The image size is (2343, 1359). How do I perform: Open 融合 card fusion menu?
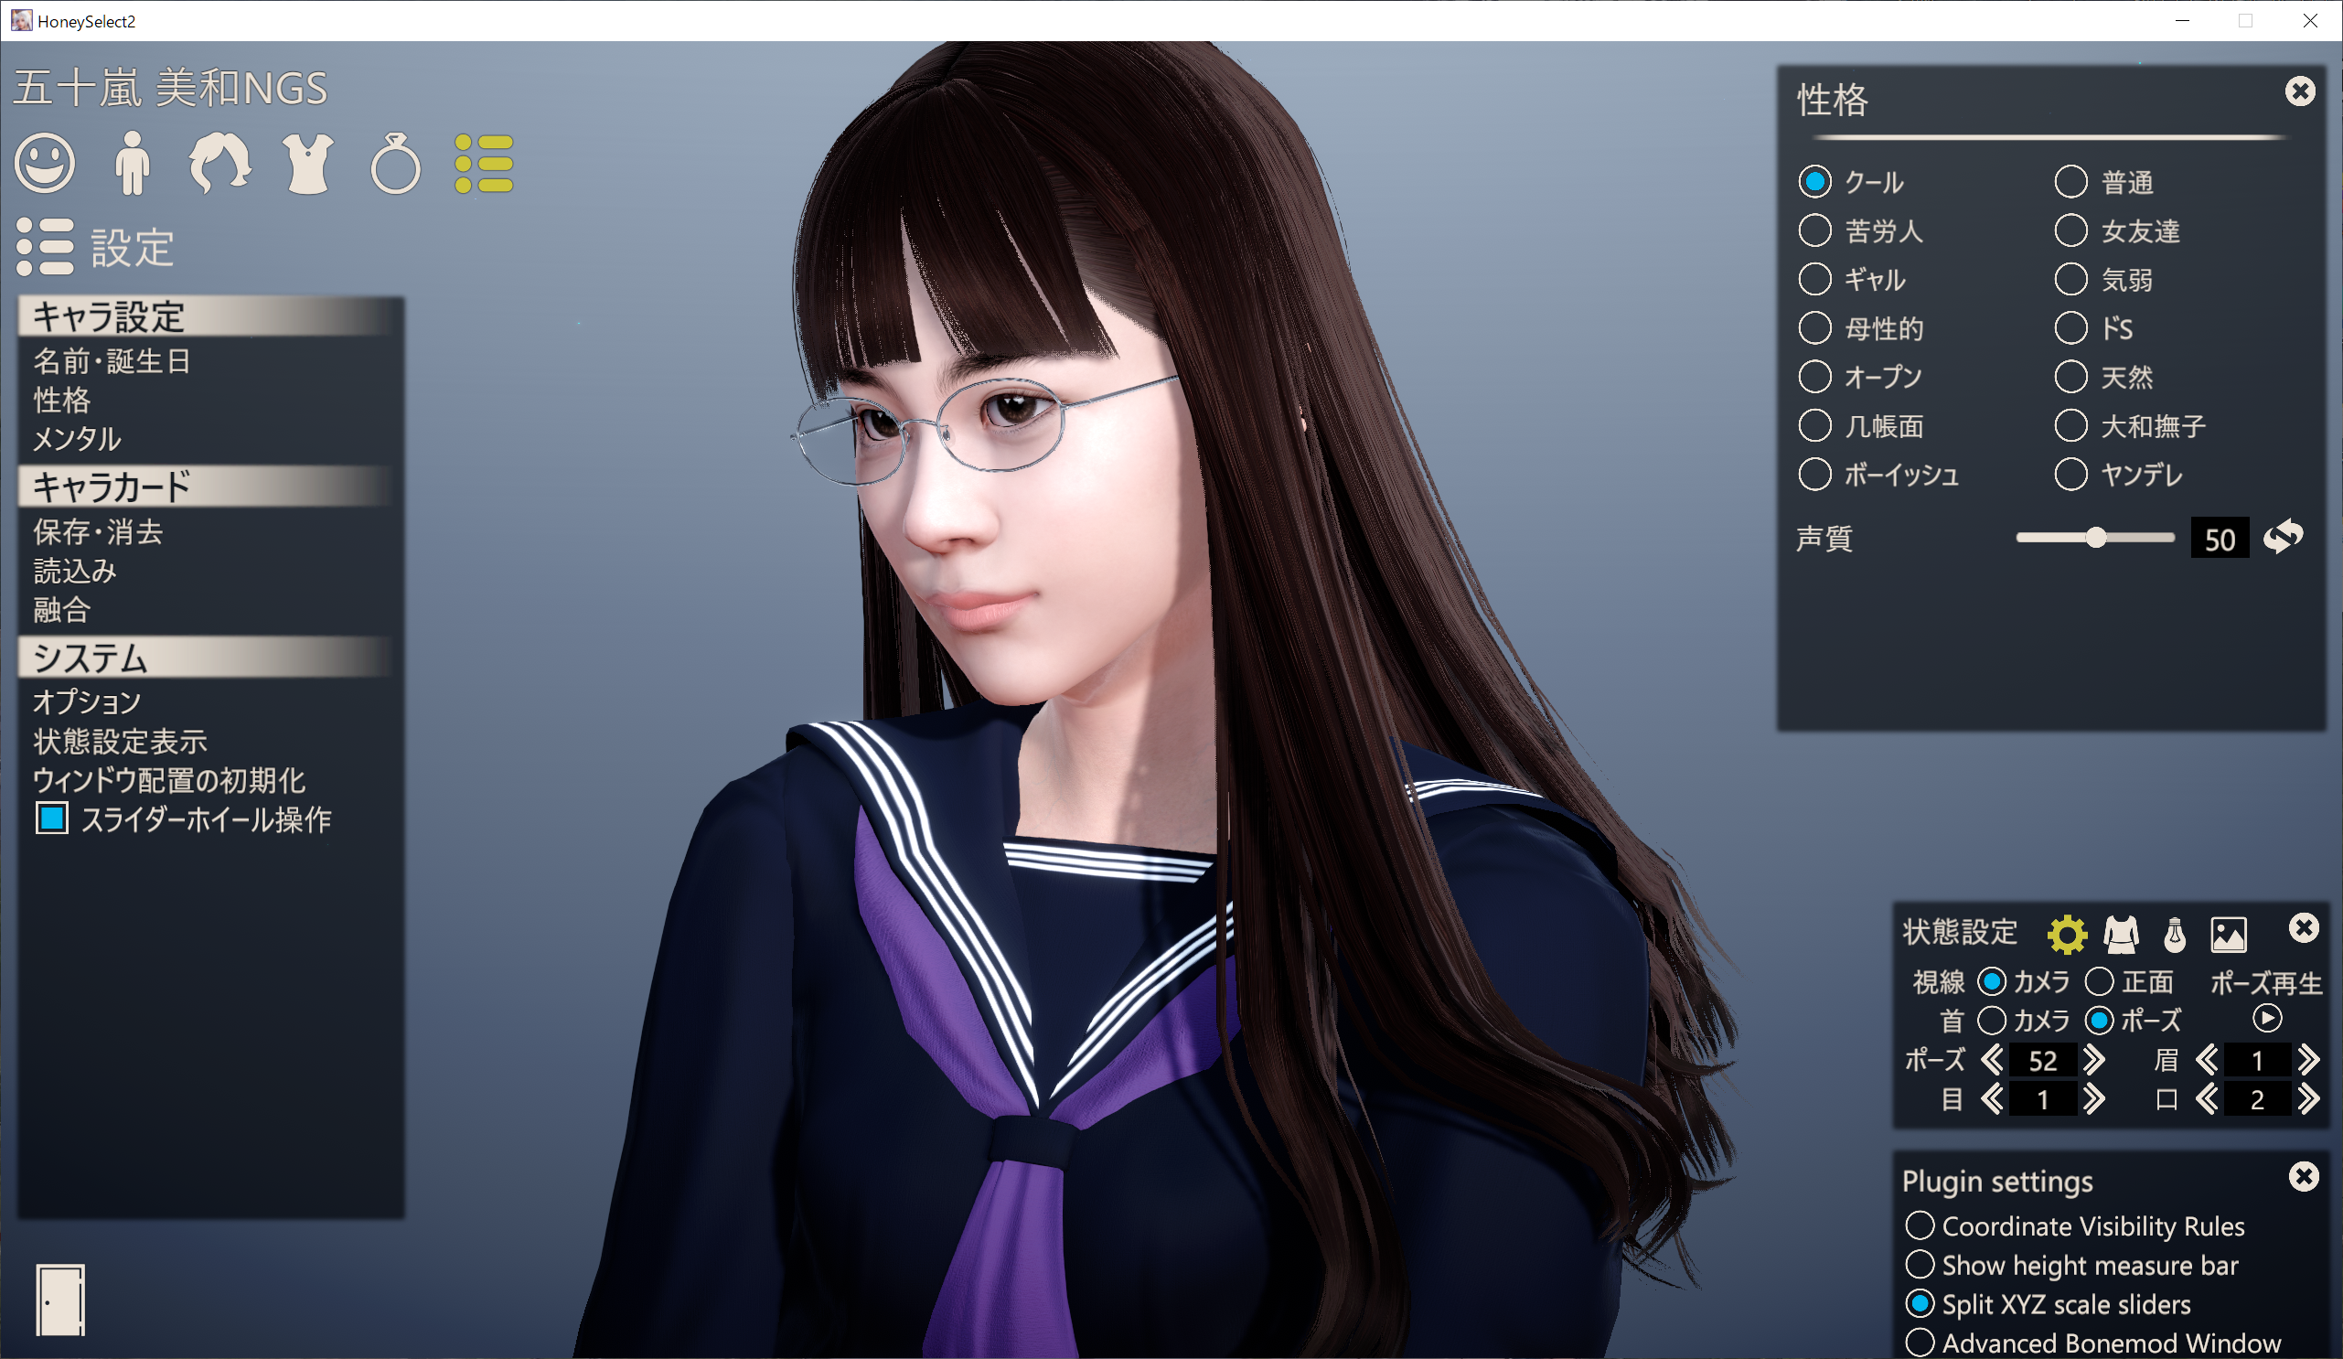click(62, 610)
